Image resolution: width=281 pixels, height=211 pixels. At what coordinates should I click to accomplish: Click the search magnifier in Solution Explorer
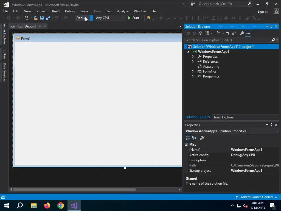point(273,40)
